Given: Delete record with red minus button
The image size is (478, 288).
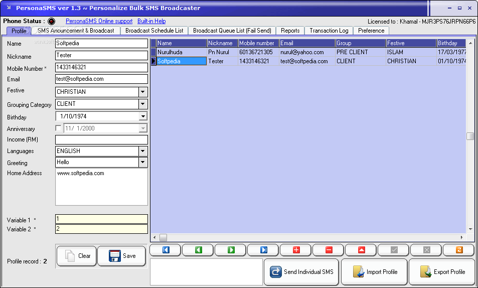Looking at the screenshot, I should 329,250.
